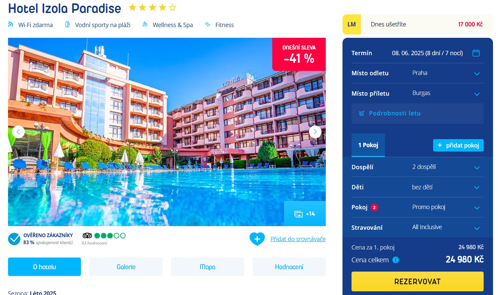Show the next hotel photo arrow
Image resolution: width=498 pixels, height=295 pixels.
[x=315, y=132]
